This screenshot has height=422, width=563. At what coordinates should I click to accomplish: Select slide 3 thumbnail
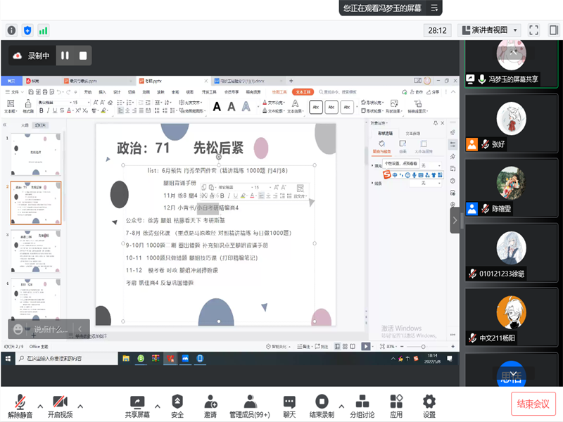(36, 251)
